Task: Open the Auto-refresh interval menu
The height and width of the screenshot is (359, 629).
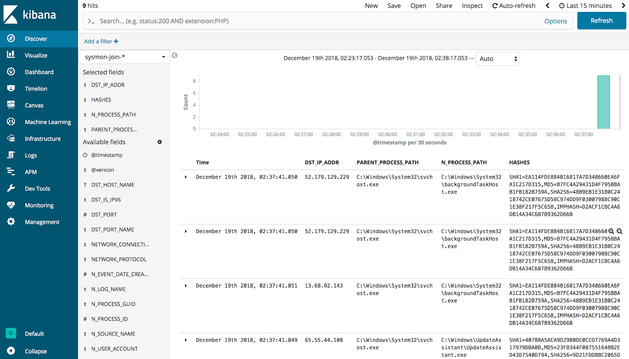Action: 514,5
